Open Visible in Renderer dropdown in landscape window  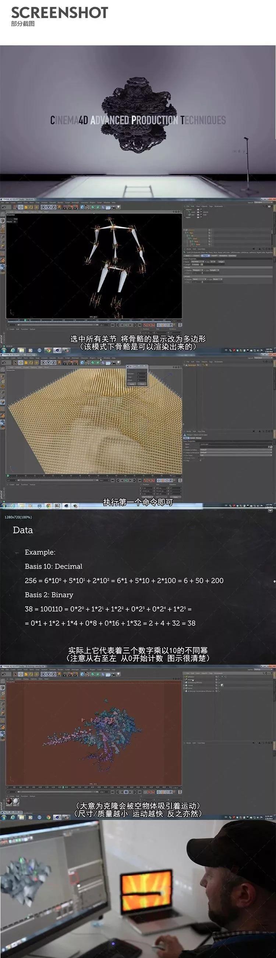click(236, 452)
